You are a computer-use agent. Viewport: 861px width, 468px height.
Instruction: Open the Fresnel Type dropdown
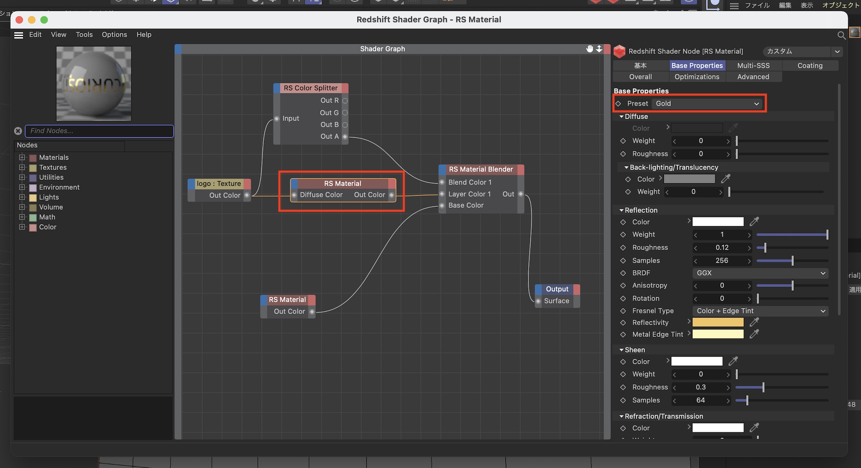(x=760, y=311)
